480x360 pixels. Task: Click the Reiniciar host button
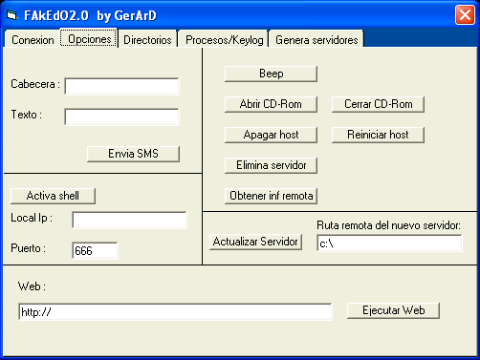(x=378, y=135)
